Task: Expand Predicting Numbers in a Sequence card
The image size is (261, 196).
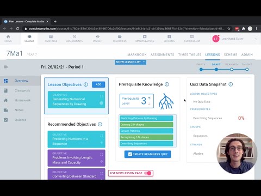Action: (102, 136)
